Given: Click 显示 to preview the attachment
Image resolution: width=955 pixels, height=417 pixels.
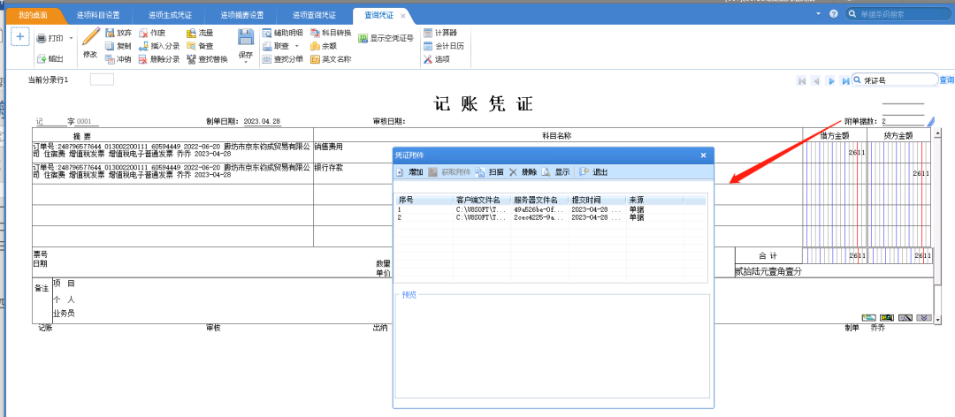Looking at the screenshot, I should (556, 172).
